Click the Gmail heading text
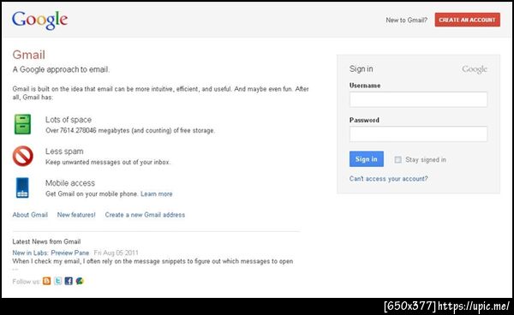 (29, 55)
